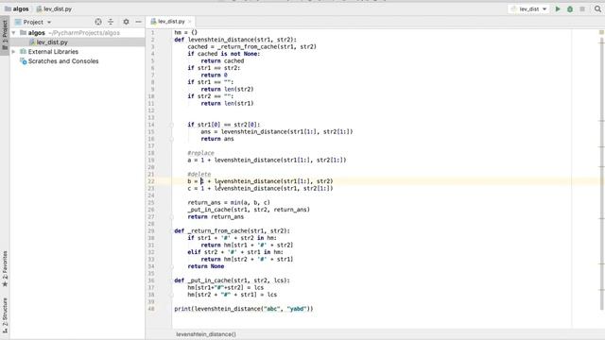
Task: Click the '#replace' comment
Action: pyautogui.click(x=200, y=153)
